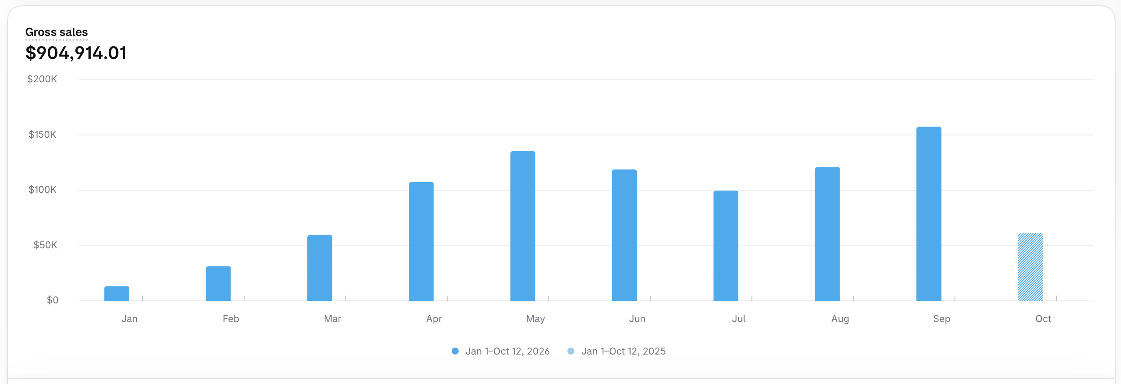This screenshot has height=384, width=1121.
Task: Click the Sep month label
Action: 942,319
